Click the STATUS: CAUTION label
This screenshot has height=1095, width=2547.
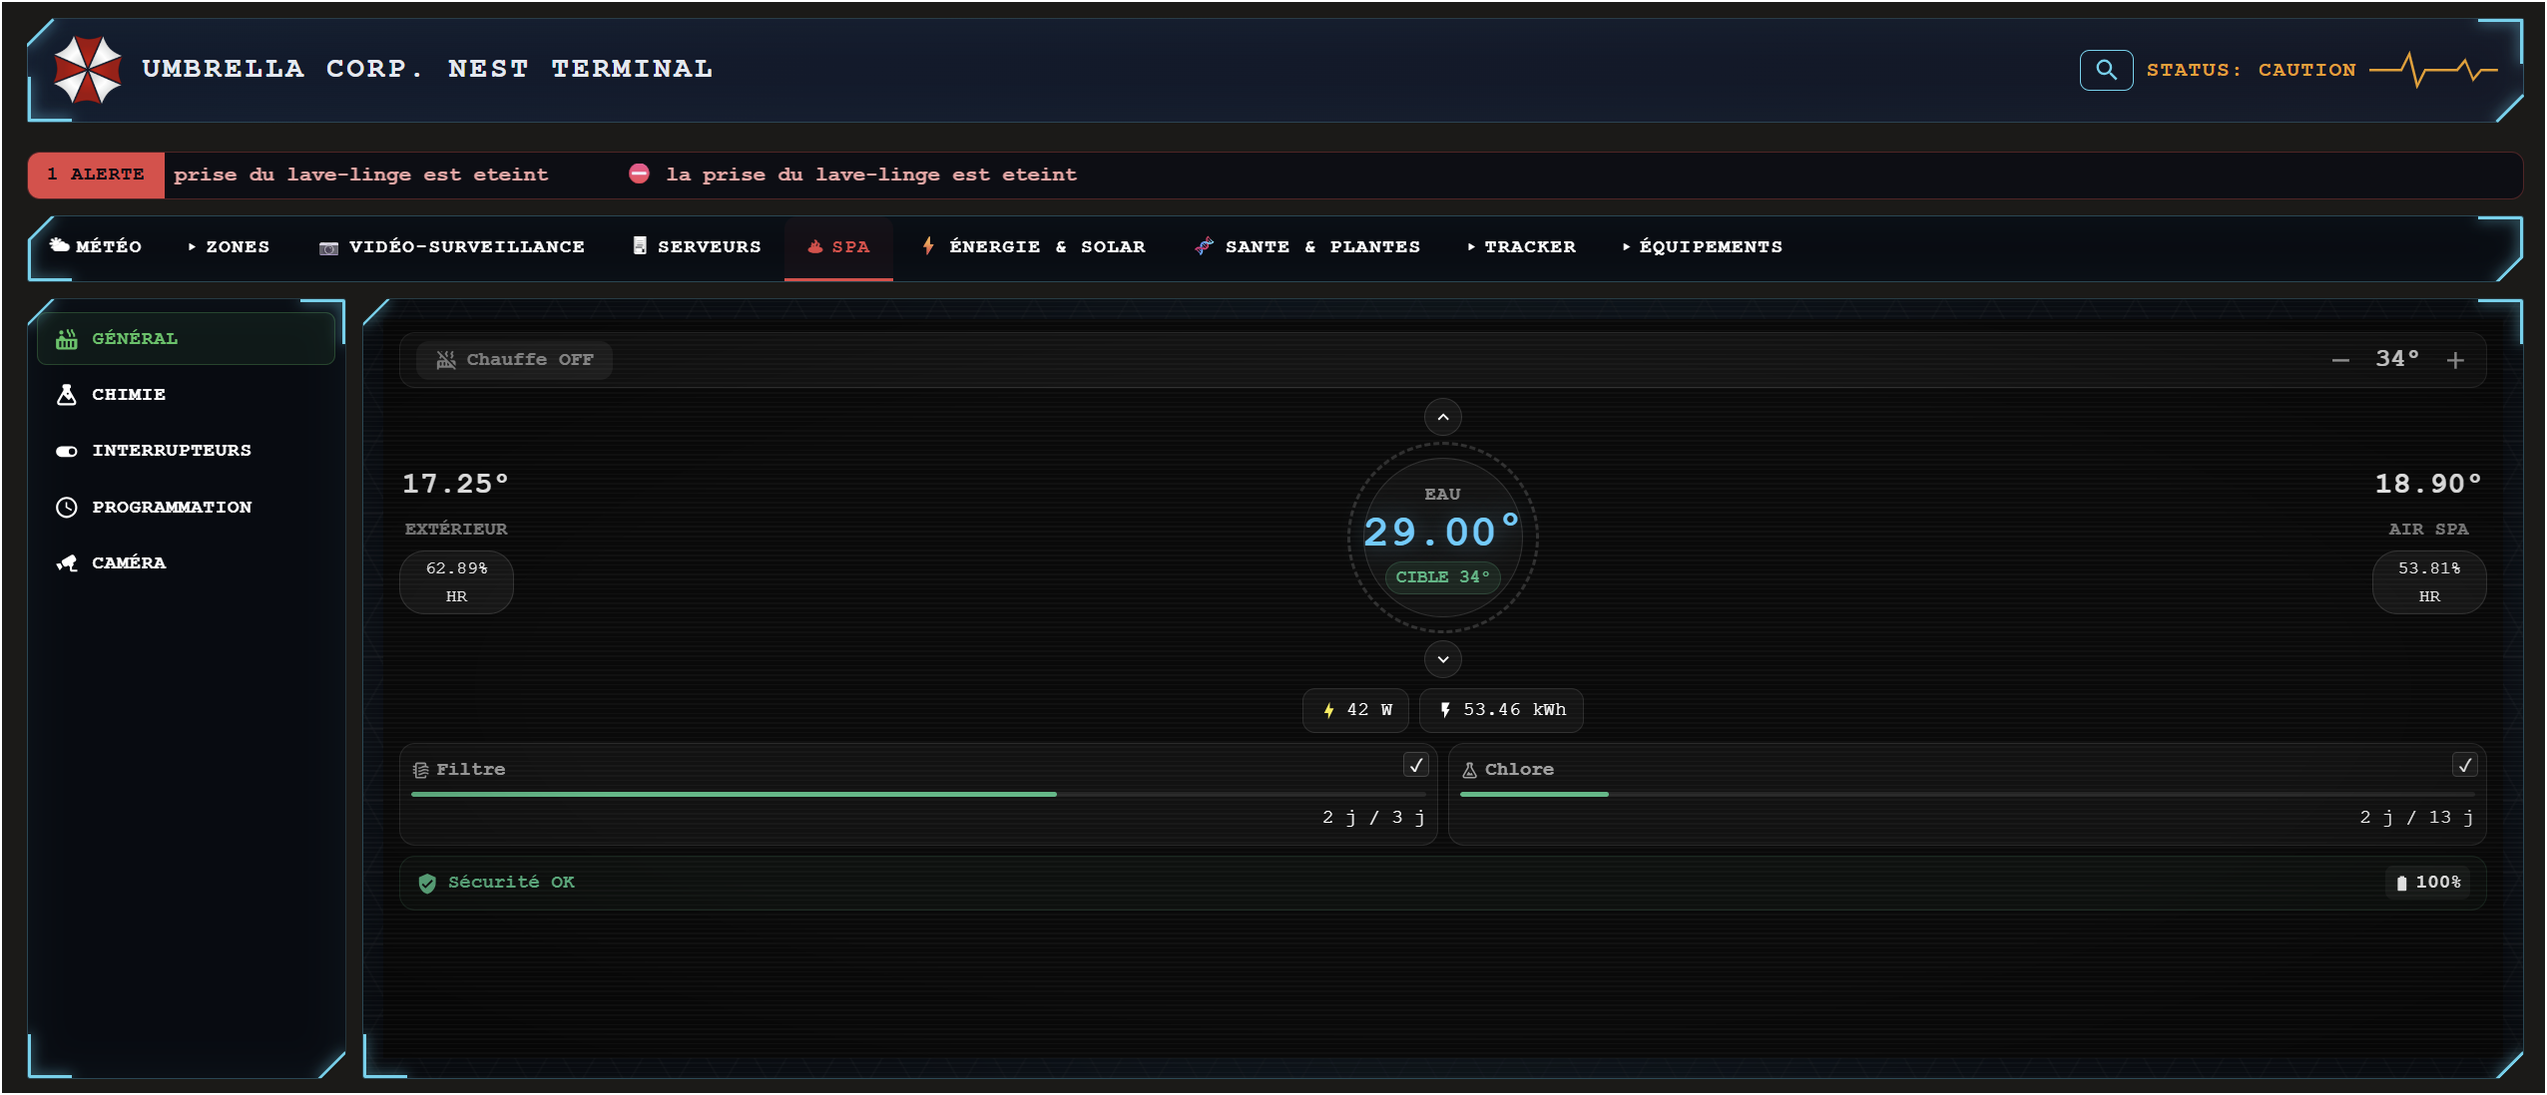(x=2252, y=70)
